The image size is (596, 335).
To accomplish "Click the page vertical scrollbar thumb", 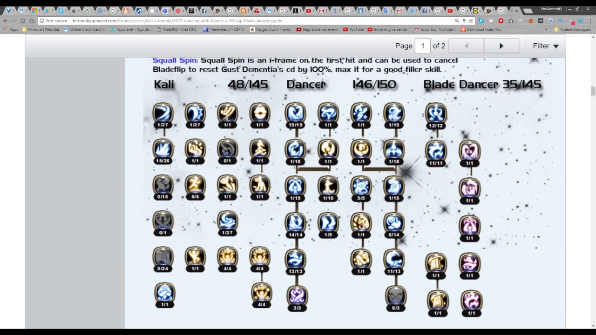I will tap(593, 91).
